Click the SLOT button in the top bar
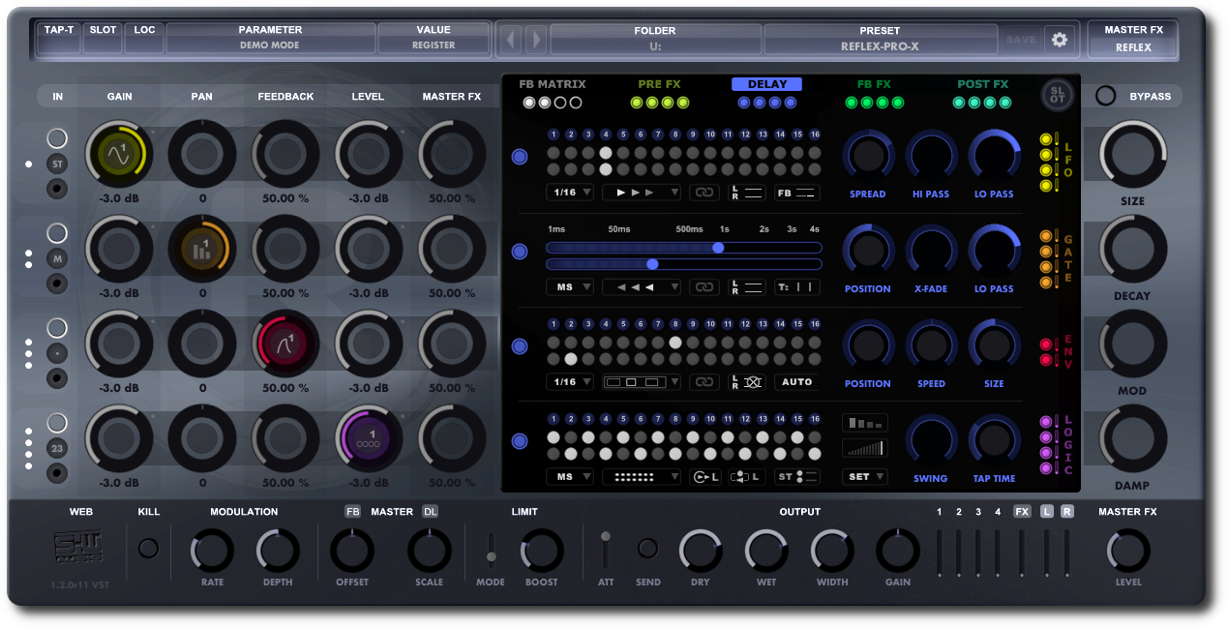The width and height of the screenshot is (1228, 628). [x=103, y=38]
